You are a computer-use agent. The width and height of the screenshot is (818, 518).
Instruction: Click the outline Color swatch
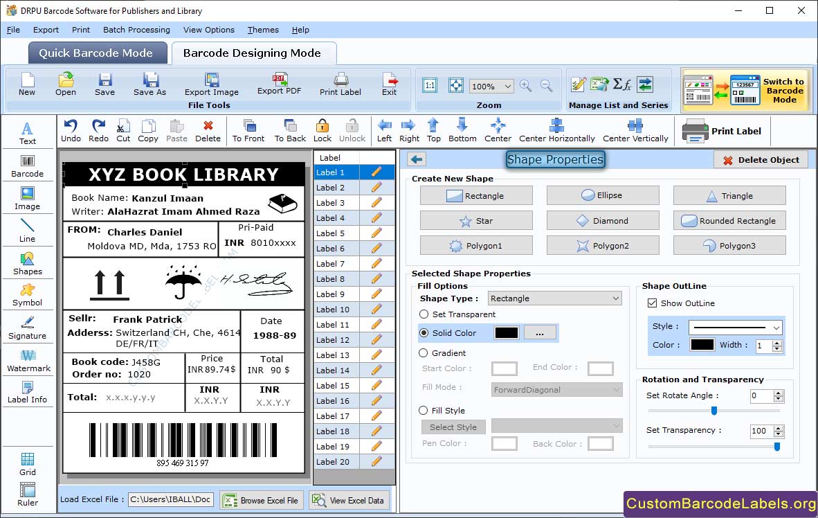click(702, 345)
